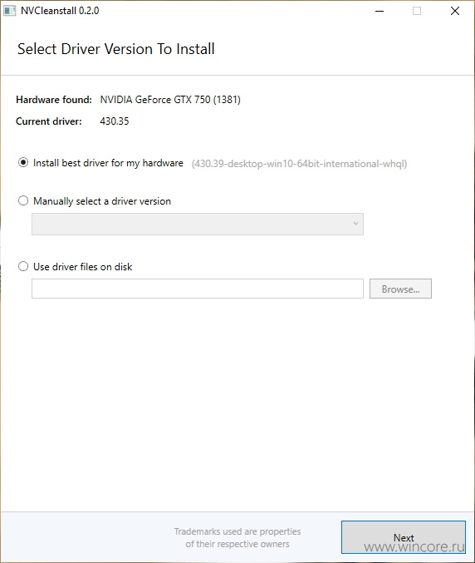
Task: Click the current driver value 430.35
Action: click(x=115, y=121)
